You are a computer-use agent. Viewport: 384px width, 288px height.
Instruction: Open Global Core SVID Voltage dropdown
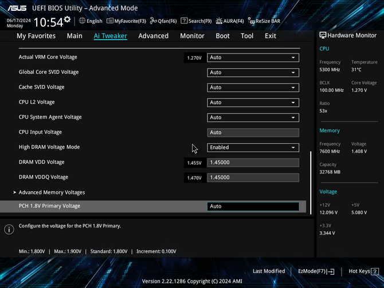pyautogui.click(x=253, y=72)
